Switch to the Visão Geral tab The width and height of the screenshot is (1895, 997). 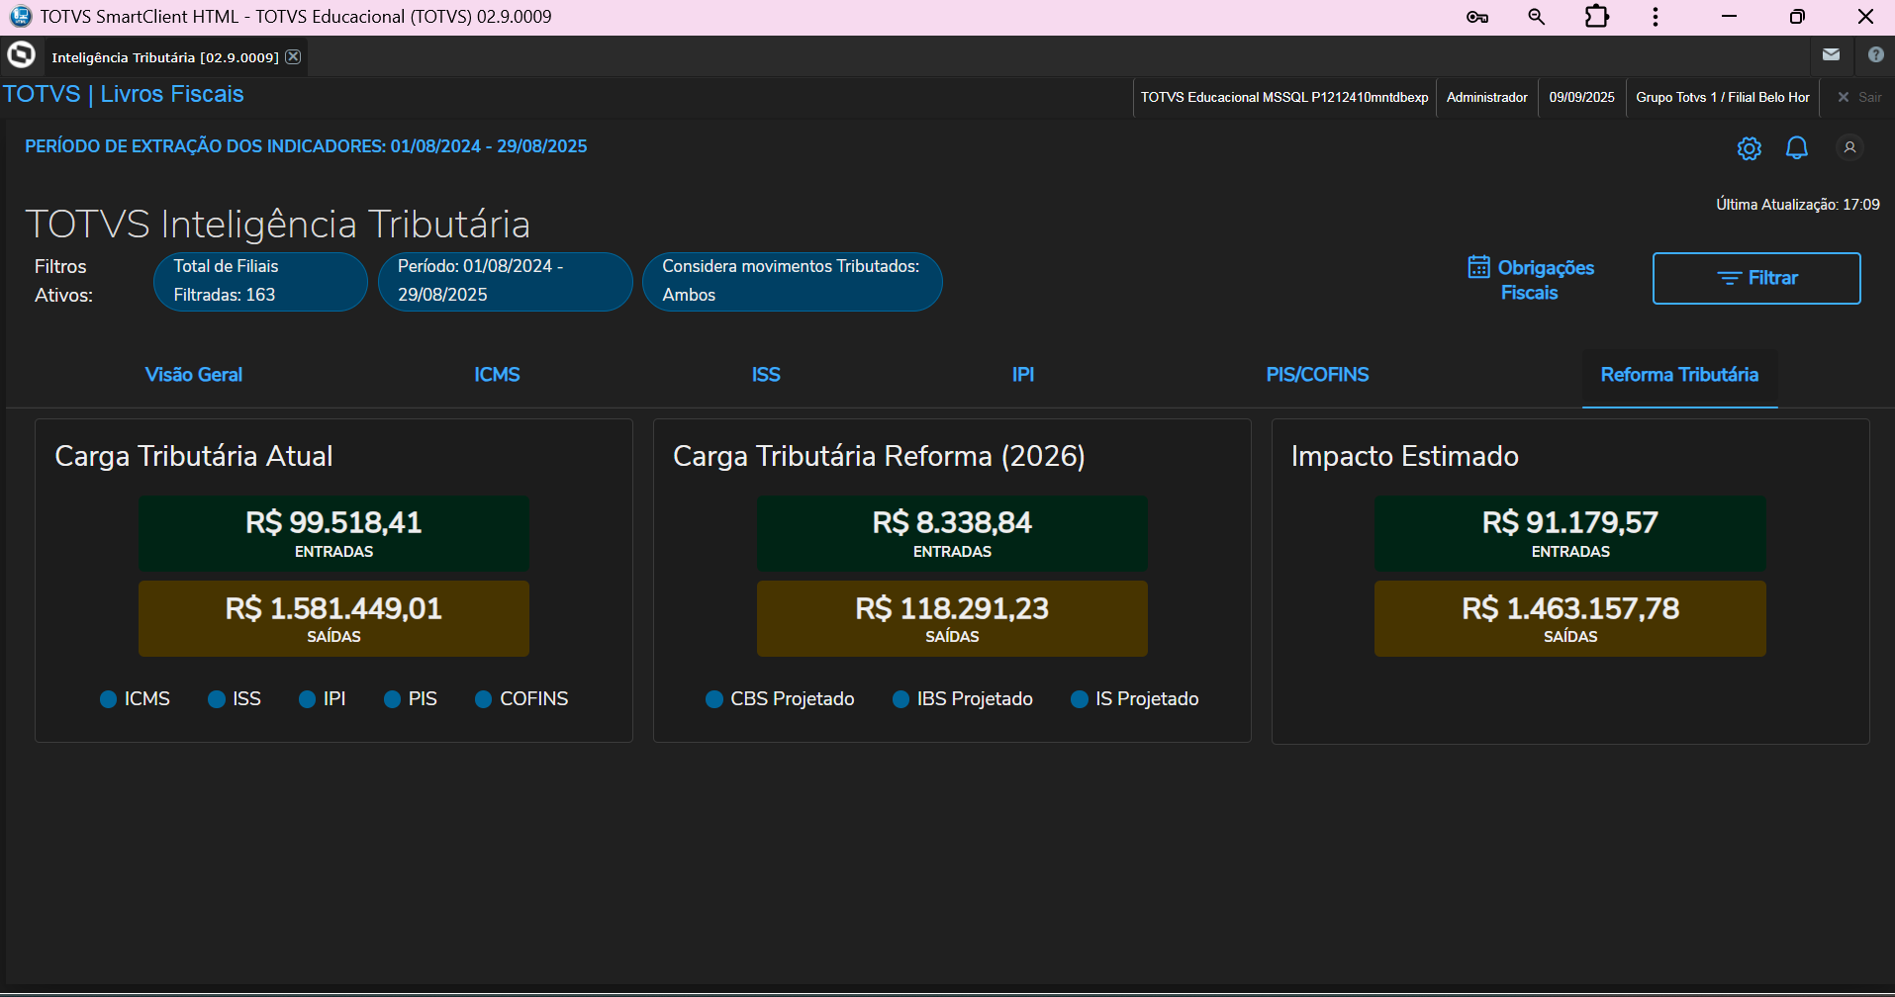194,375
